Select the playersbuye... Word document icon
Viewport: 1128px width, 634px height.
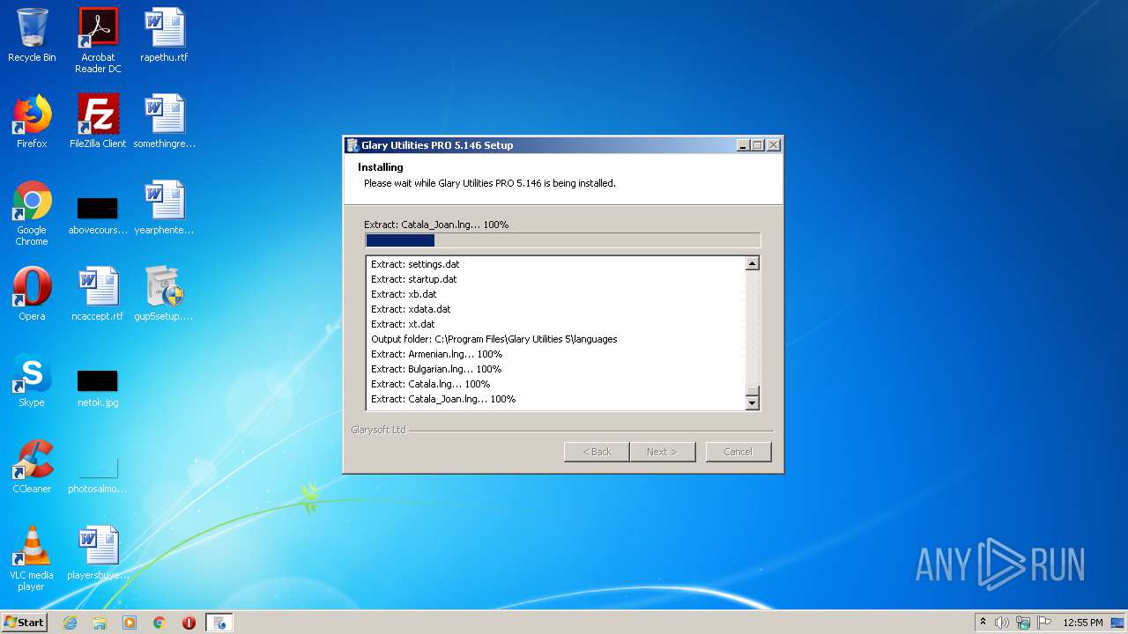coord(98,553)
